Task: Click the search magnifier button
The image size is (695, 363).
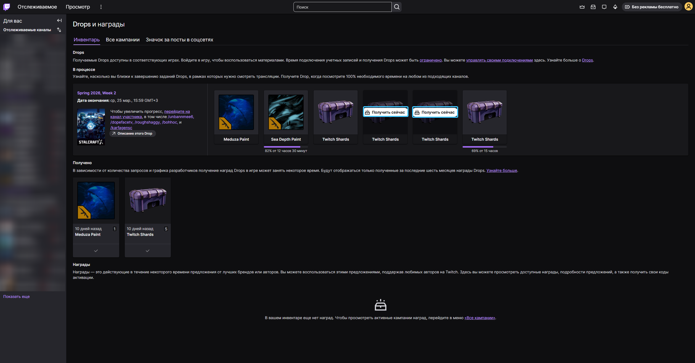Action: pos(397,7)
